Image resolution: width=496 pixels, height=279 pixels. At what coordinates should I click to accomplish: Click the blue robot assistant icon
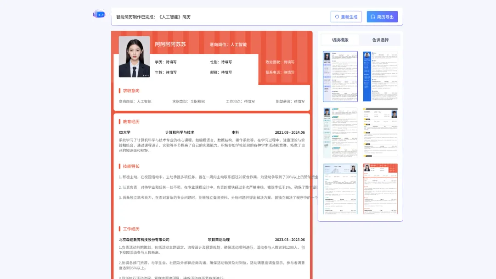[99, 14]
